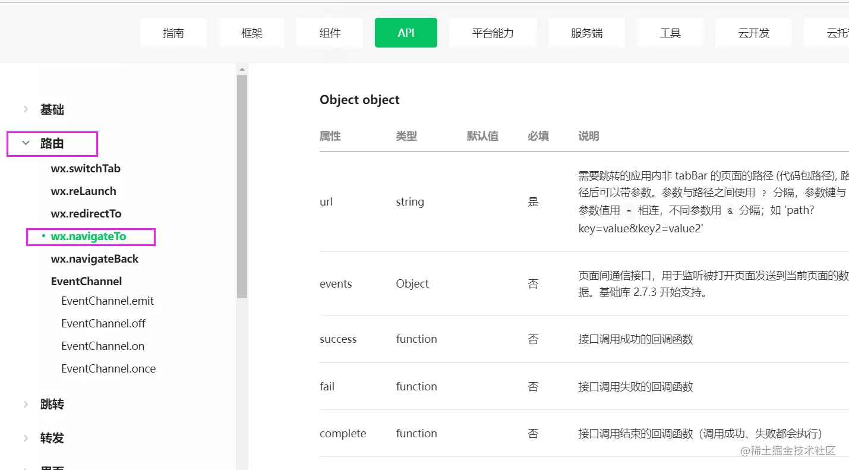
Task: Switch to the 云开发 tab
Action: 754,33
